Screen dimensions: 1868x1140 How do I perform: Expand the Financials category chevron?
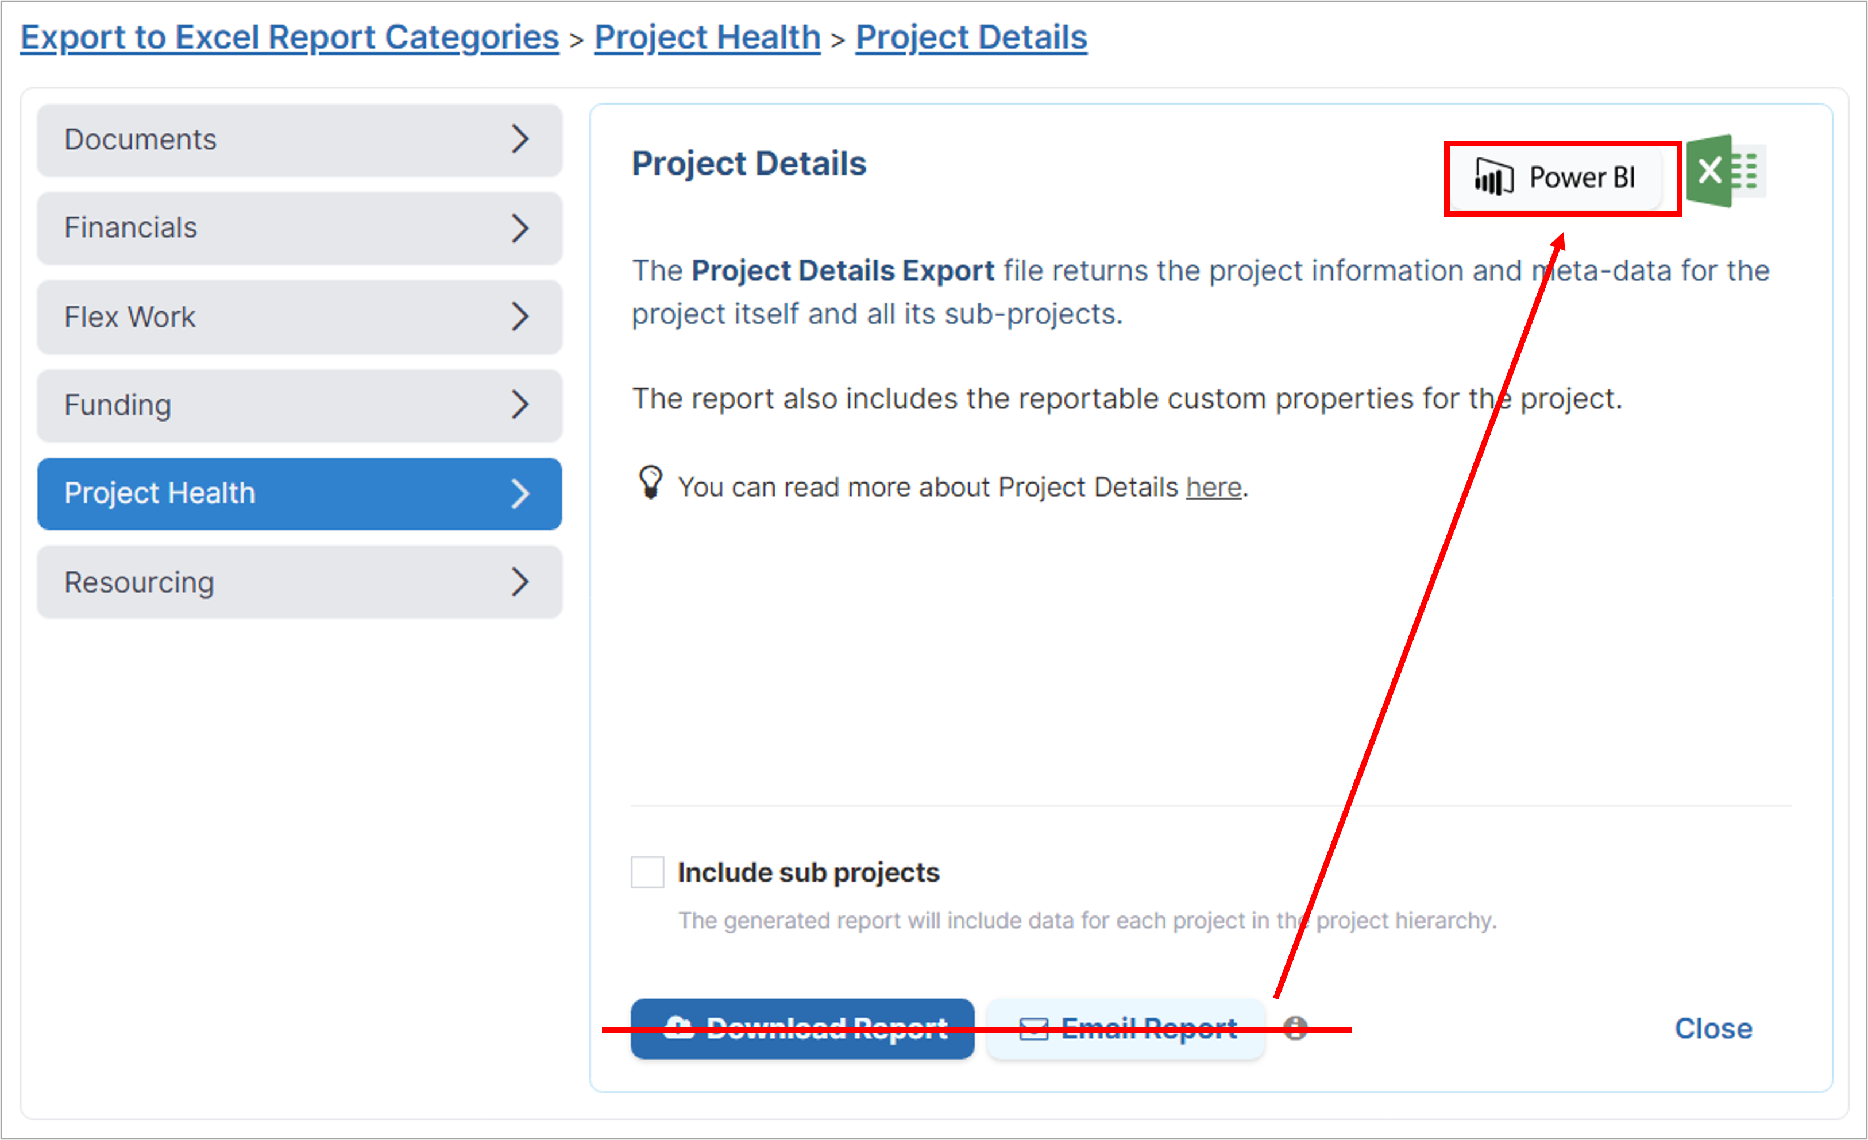click(x=520, y=227)
